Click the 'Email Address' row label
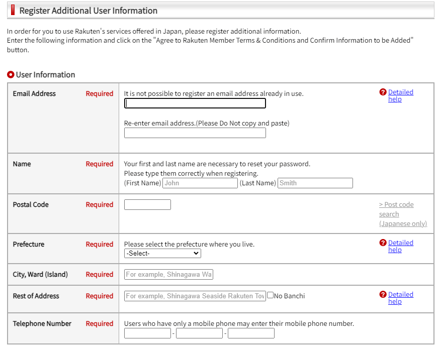This screenshot has height=350, width=439. pyautogui.click(x=34, y=93)
